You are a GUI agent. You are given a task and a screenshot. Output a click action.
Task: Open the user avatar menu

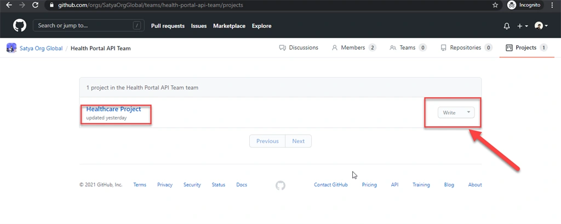click(541, 26)
